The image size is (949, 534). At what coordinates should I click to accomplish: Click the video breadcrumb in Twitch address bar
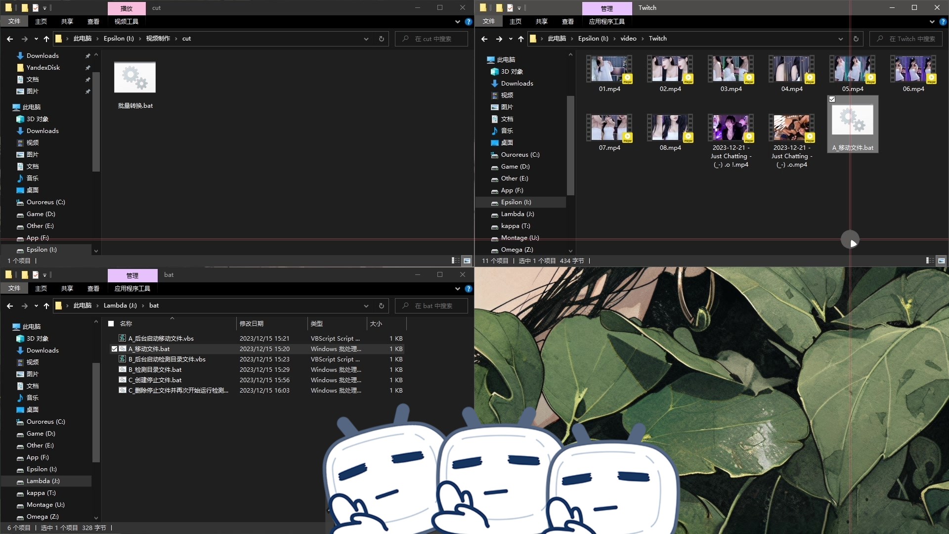(x=628, y=39)
